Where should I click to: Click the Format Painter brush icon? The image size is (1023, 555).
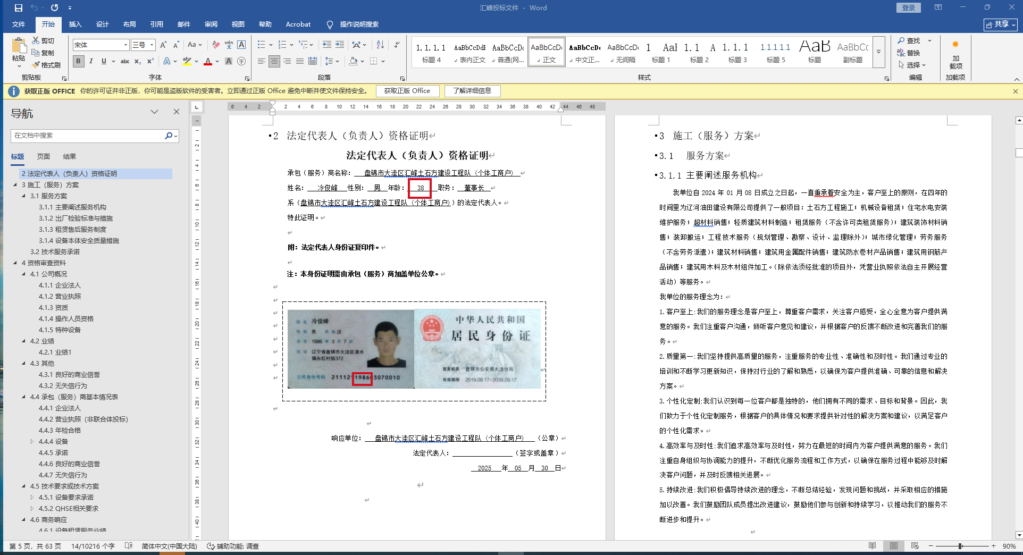pyautogui.click(x=36, y=65)
